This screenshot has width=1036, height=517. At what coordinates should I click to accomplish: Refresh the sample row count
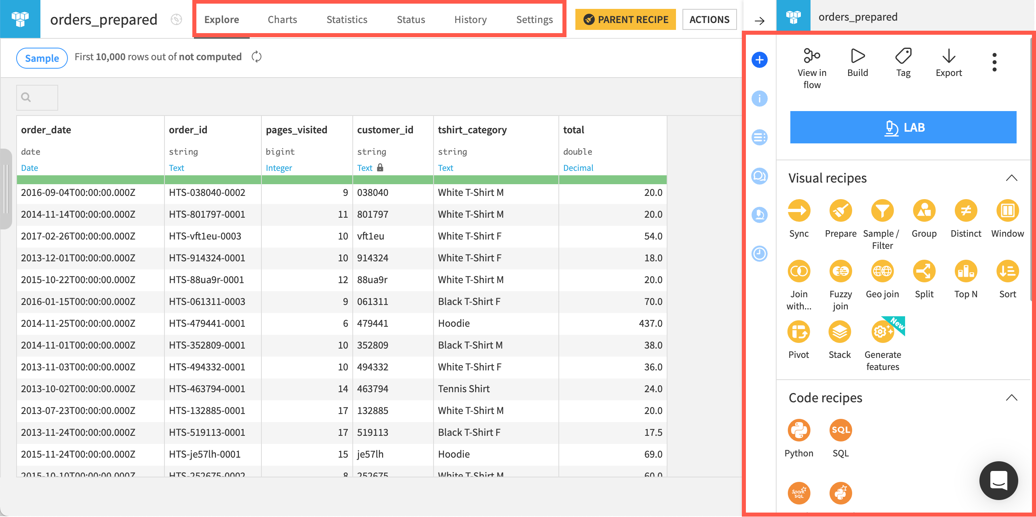point(257,57)
